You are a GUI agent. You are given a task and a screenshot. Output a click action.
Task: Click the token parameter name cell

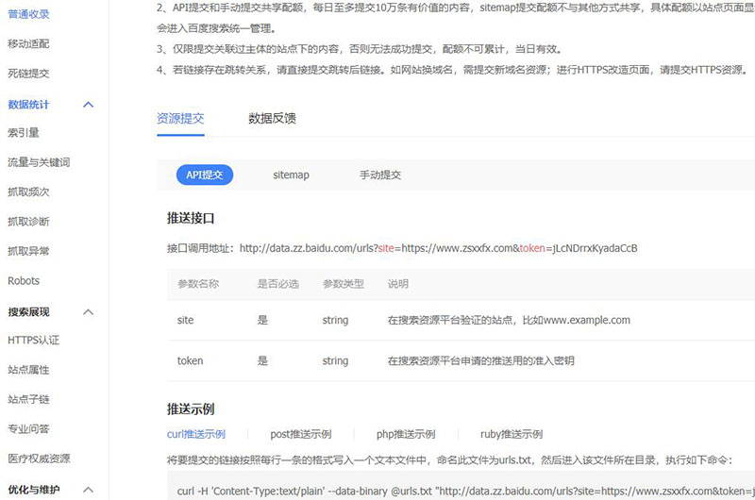pyautogui.click(x=191, y=361)
